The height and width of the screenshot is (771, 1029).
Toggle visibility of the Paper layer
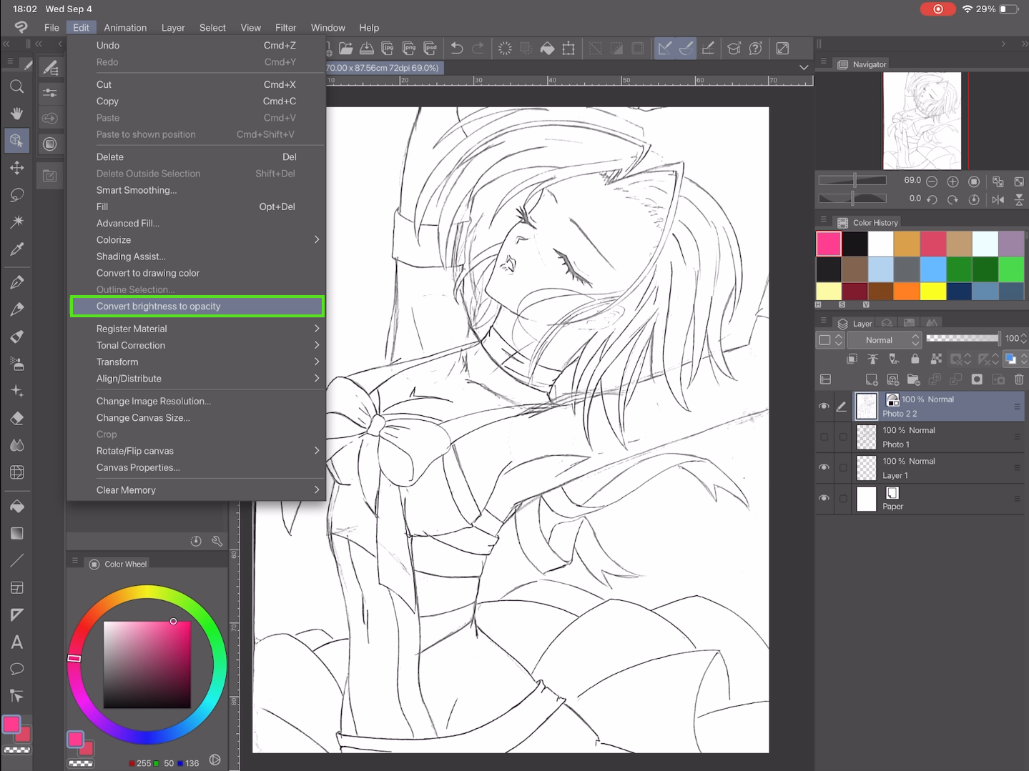click(x=824, y=498)
